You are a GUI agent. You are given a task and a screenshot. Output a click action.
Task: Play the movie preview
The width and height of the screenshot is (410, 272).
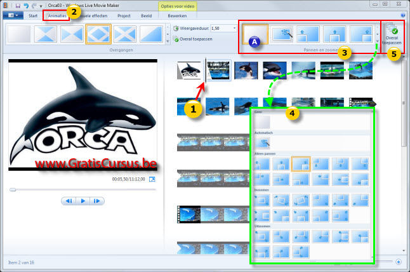tap(83, 201)
